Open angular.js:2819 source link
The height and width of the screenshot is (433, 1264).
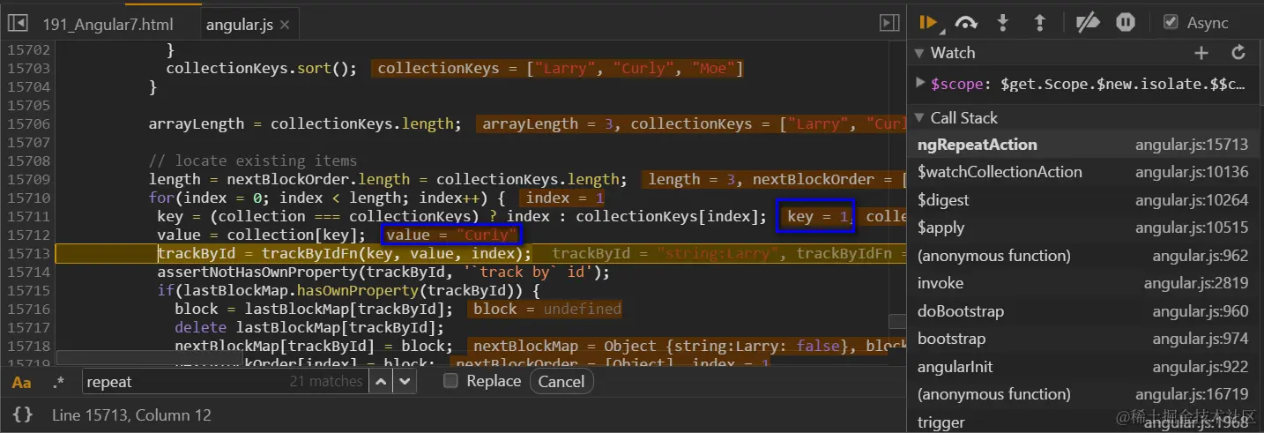pyautogui.click(x=1196, y=283)
